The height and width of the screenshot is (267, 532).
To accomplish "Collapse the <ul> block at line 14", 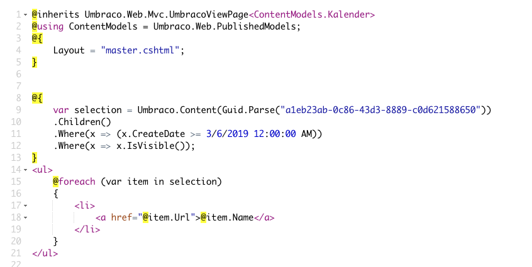I will click(25, 170).
